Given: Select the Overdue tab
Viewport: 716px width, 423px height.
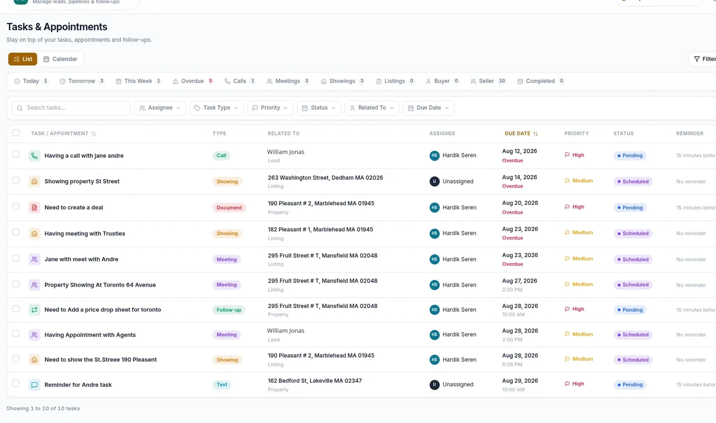Looking at the screenshot, I should (193, 81).
